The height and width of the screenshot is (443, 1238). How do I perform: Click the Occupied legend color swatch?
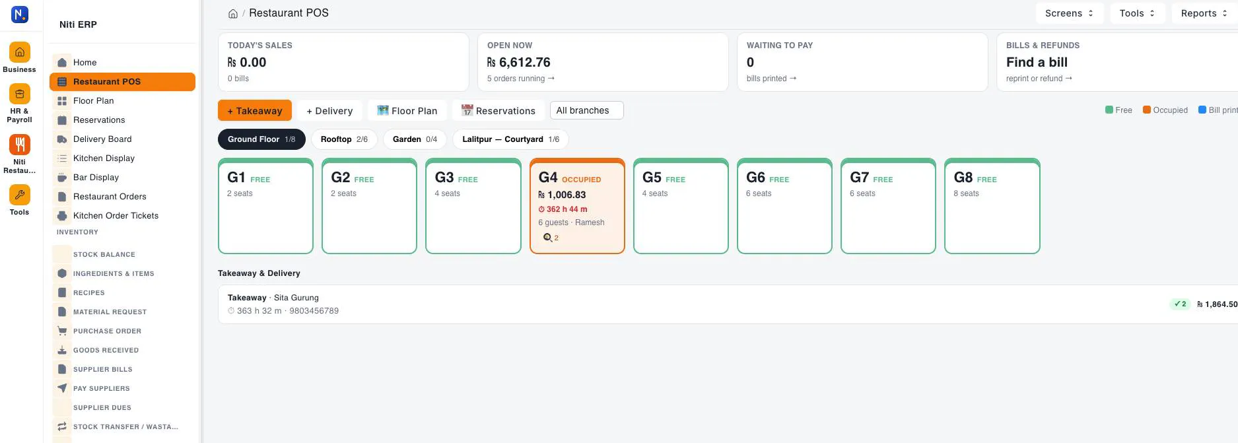tap(1147, 110)
